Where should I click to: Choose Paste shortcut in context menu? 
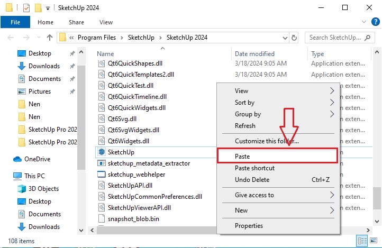278,168
